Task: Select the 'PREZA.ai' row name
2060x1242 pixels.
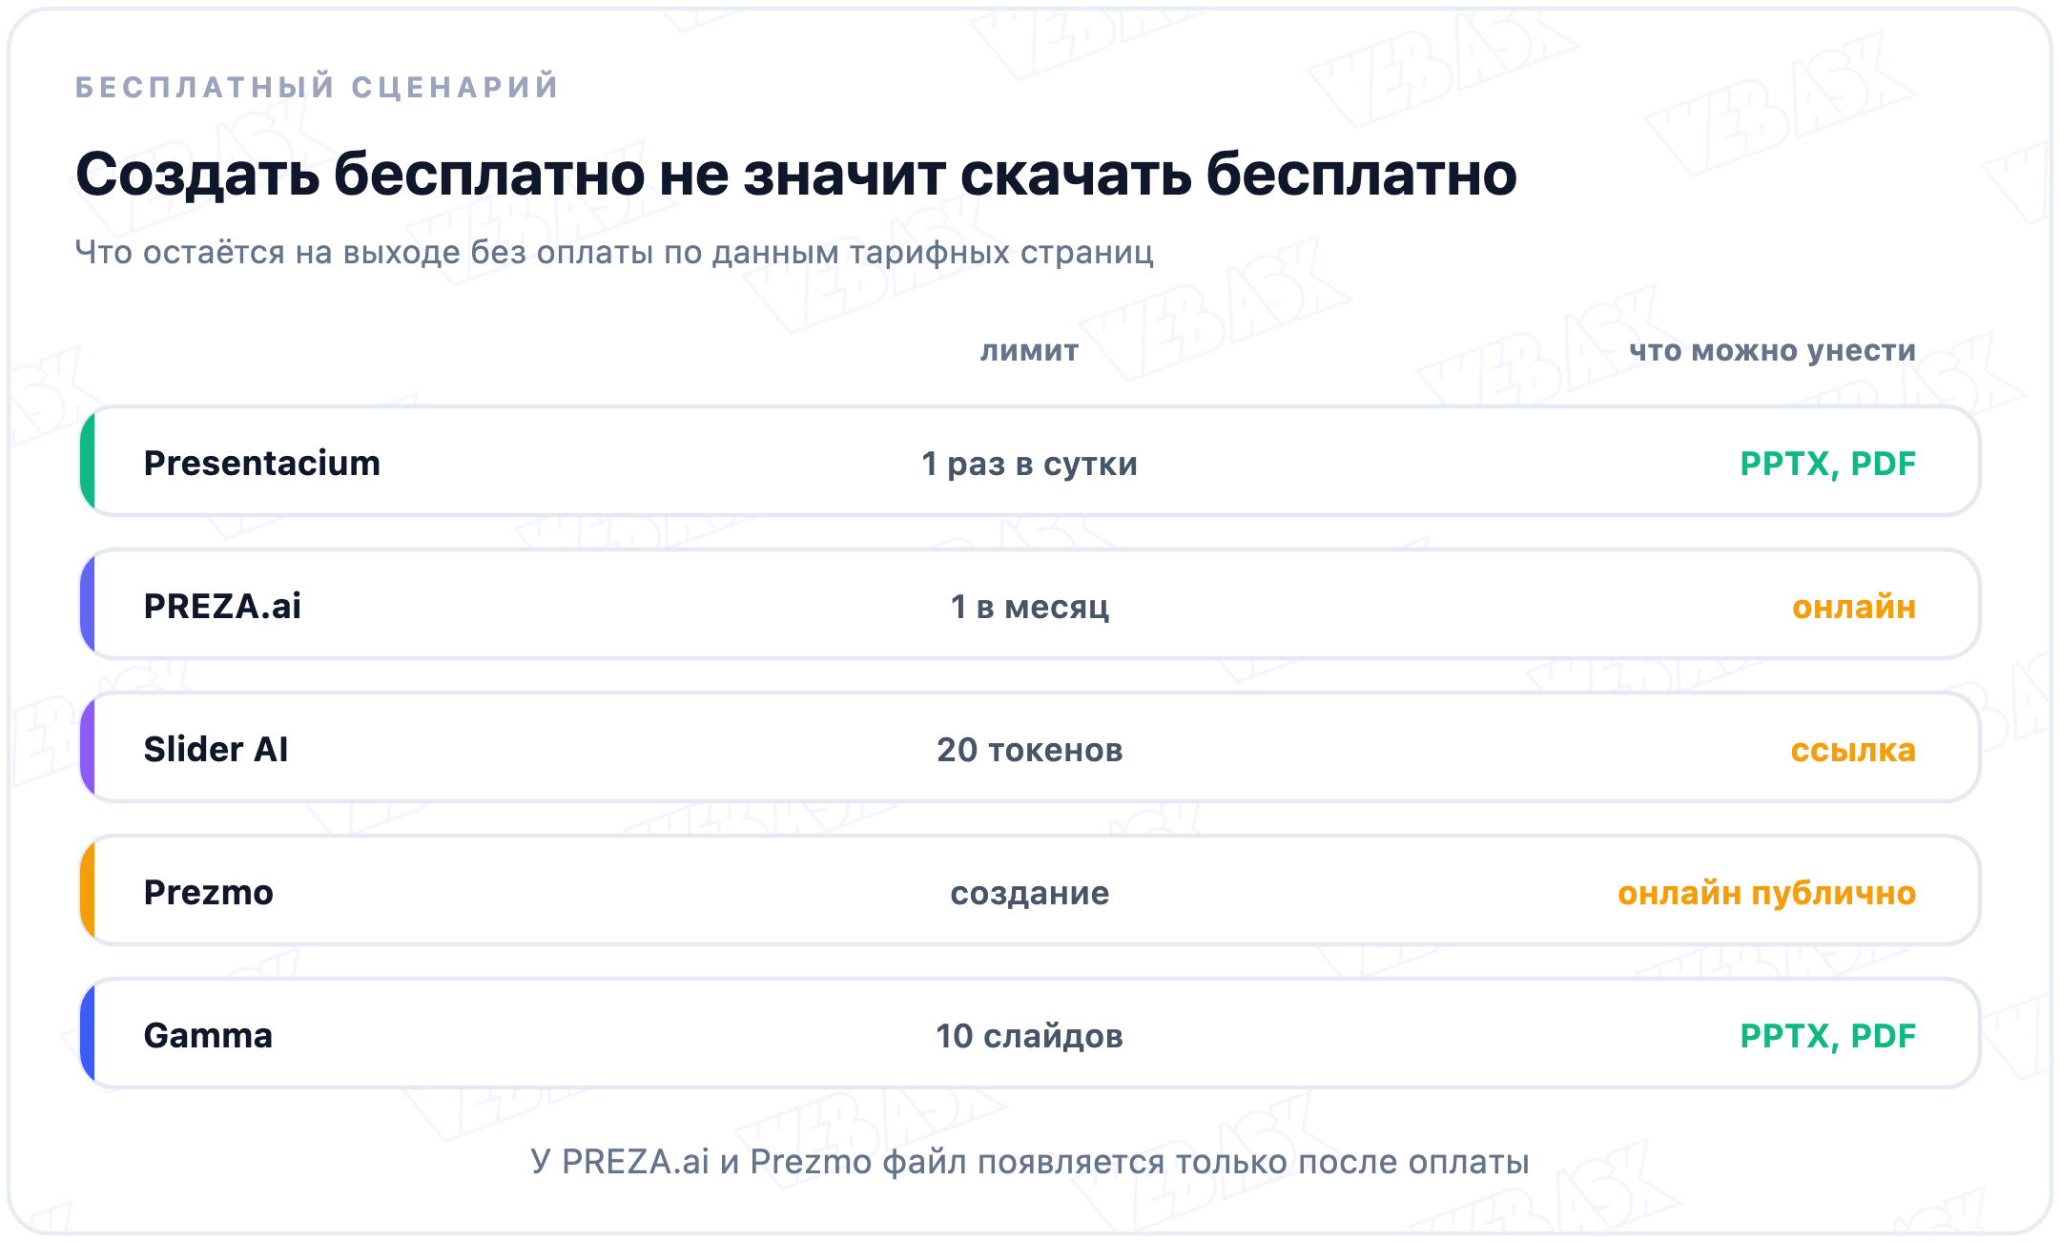Action: (222, 607)
